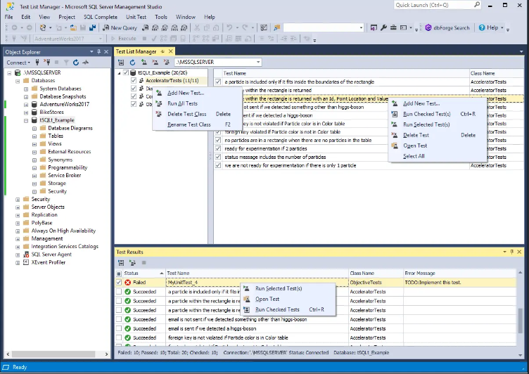Click the first icon in Test List Manager toolbar
Image resolution: width=529 pixels, height=374 pixels.
(121, 63)
